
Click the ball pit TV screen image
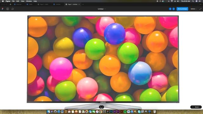[x=103, y=59]
